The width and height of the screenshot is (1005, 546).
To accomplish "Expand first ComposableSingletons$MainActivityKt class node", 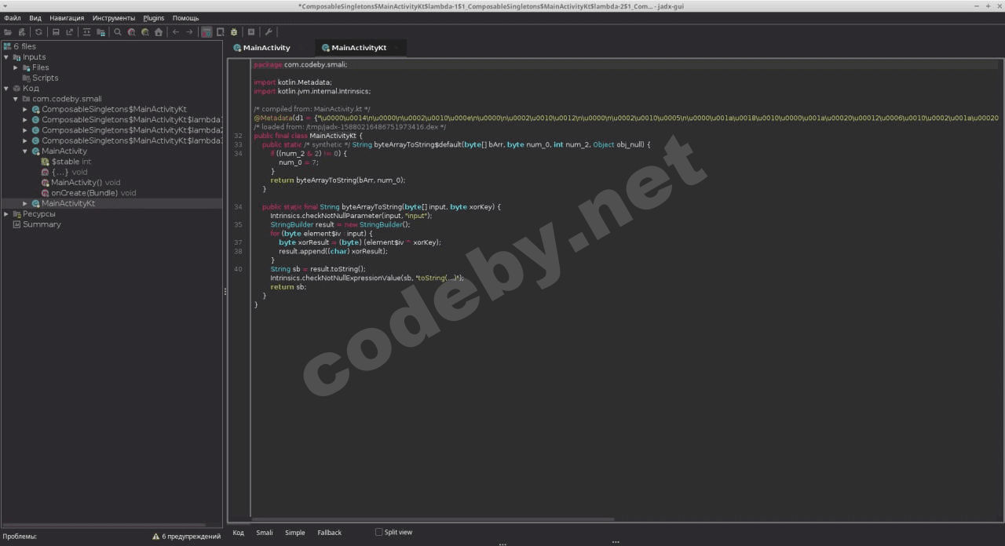I will [25, 109].
